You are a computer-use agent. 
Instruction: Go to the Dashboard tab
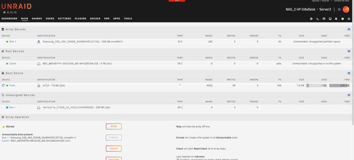(x=9, y=18)
